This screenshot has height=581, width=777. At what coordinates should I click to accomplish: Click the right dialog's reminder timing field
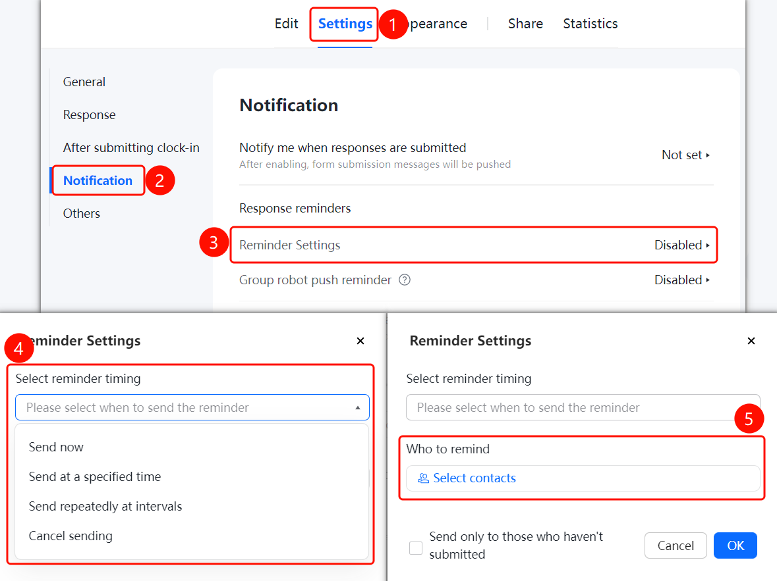(583, 407)
